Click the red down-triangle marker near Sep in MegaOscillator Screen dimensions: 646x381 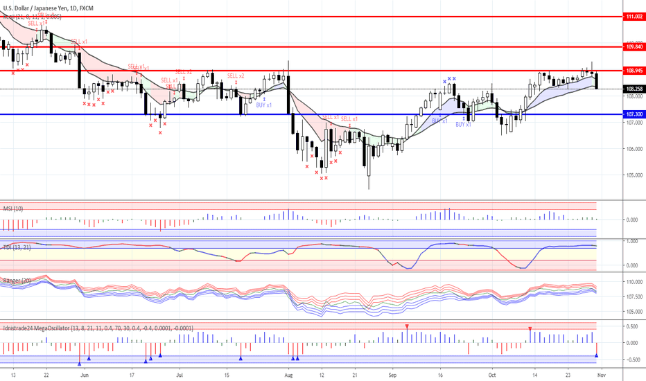tap(407, 327)
